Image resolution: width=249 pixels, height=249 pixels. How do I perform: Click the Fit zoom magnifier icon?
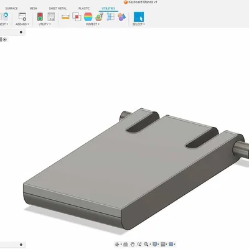pos(146,244)
